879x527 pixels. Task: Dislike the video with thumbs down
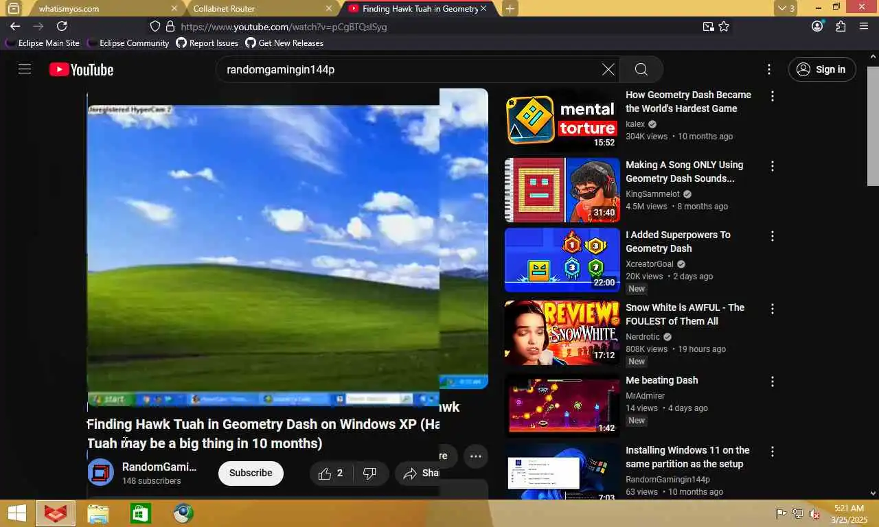(371, 473)
